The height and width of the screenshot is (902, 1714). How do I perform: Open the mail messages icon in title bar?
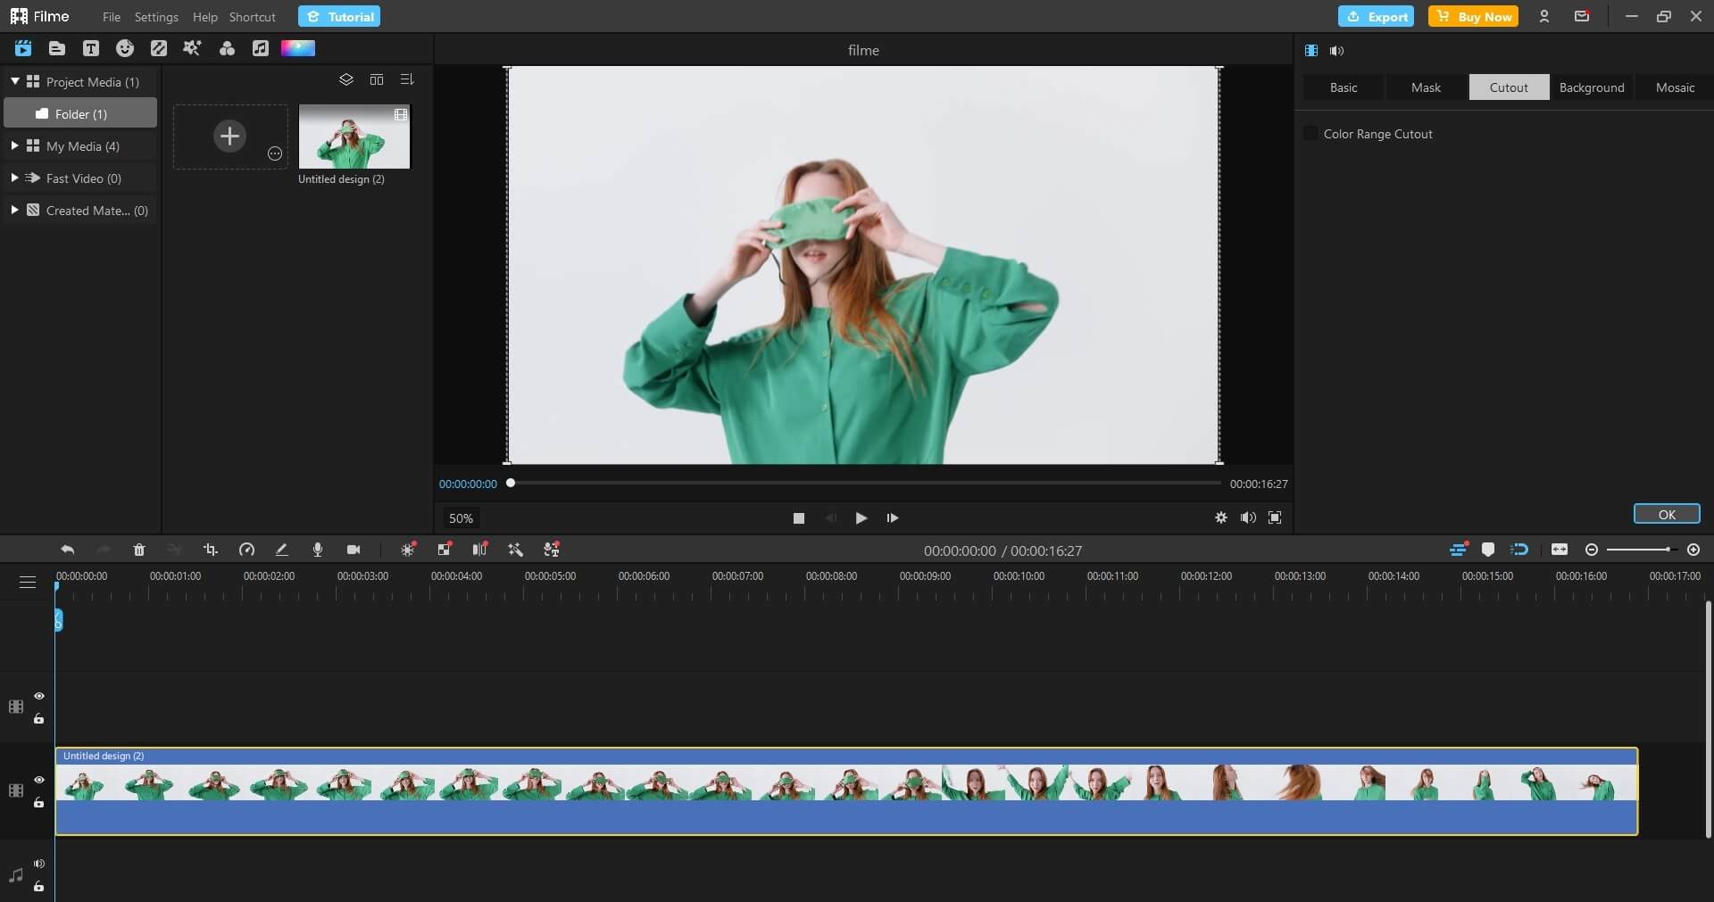point(1582,16)
